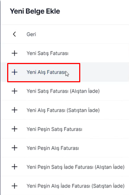This screenshot has width=129, height=195.
Task: Go back via the Geri label
Action: [31, 34]
